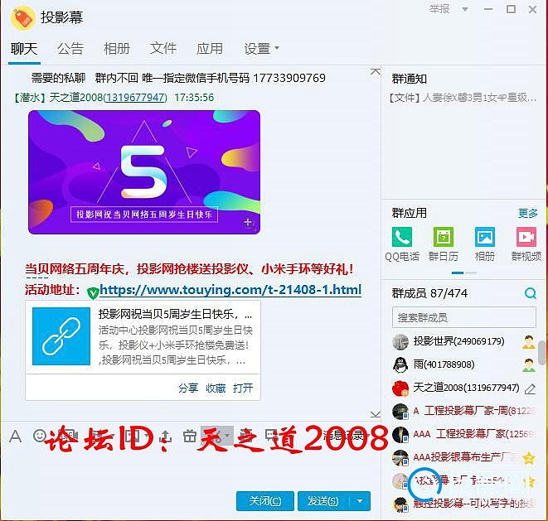Viewport: 548px width, 521px height.
Task: Switch to the 聊天 tab
Action: coord(24,49)
